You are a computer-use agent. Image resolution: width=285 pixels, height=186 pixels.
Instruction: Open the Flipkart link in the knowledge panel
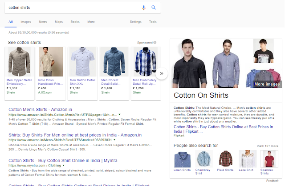[223, 129]
